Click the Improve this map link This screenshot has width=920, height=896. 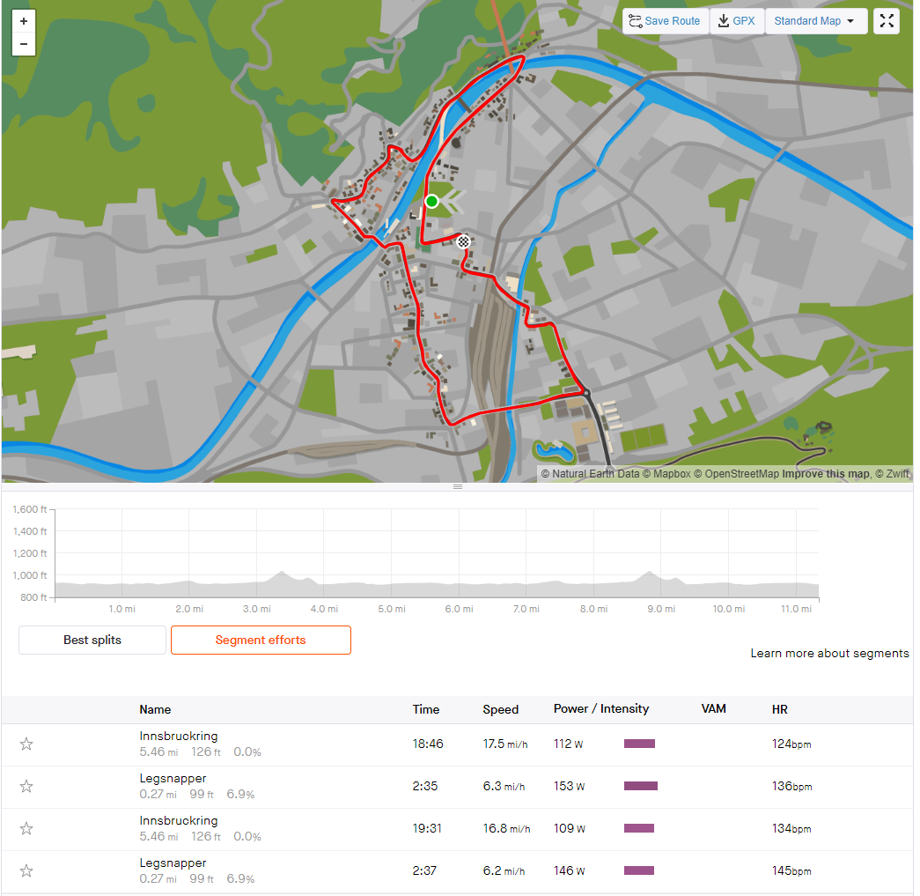pos(826,474)
